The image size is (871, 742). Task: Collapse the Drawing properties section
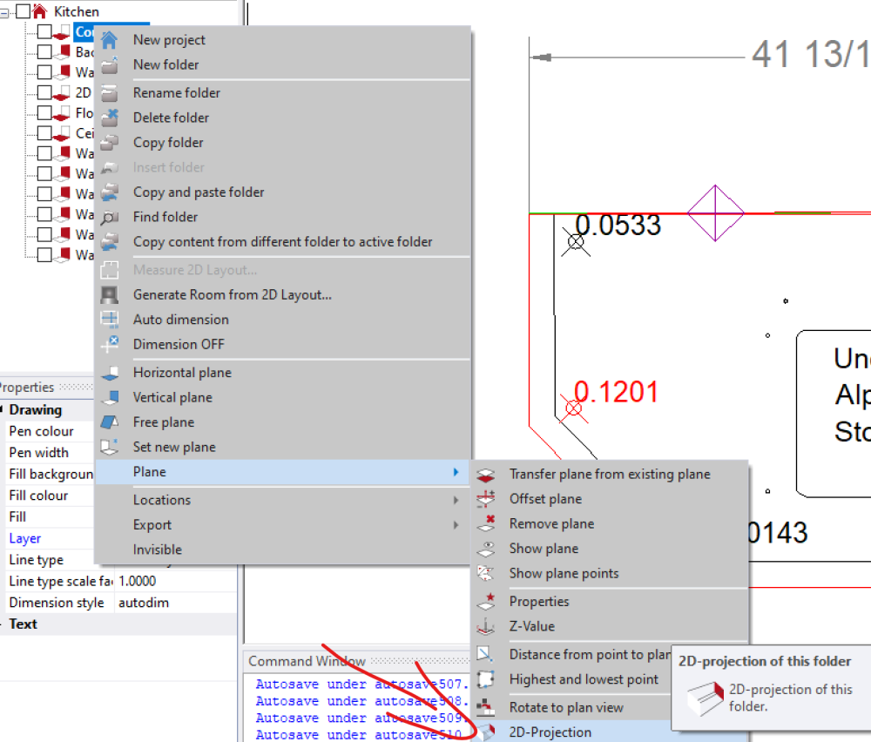(x=2, y=410)
